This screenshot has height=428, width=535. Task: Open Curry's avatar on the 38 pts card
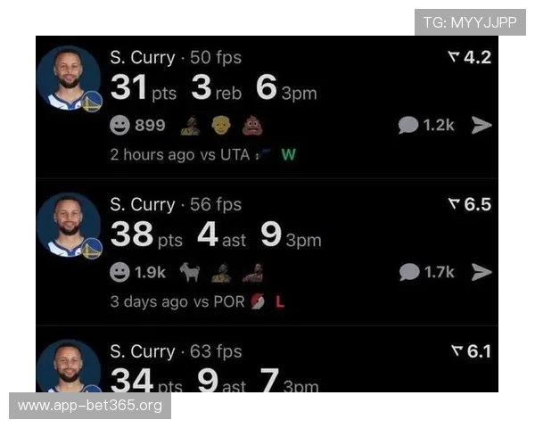click(x=69, y=226)
